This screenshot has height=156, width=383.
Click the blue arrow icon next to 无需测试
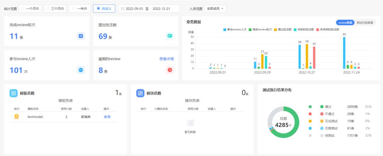pyautogui.click(x=322, y=128)
